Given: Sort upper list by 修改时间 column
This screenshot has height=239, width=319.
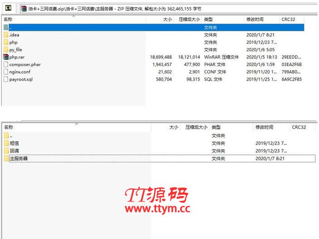Looking at the screenshot, I should pos(255,19).
